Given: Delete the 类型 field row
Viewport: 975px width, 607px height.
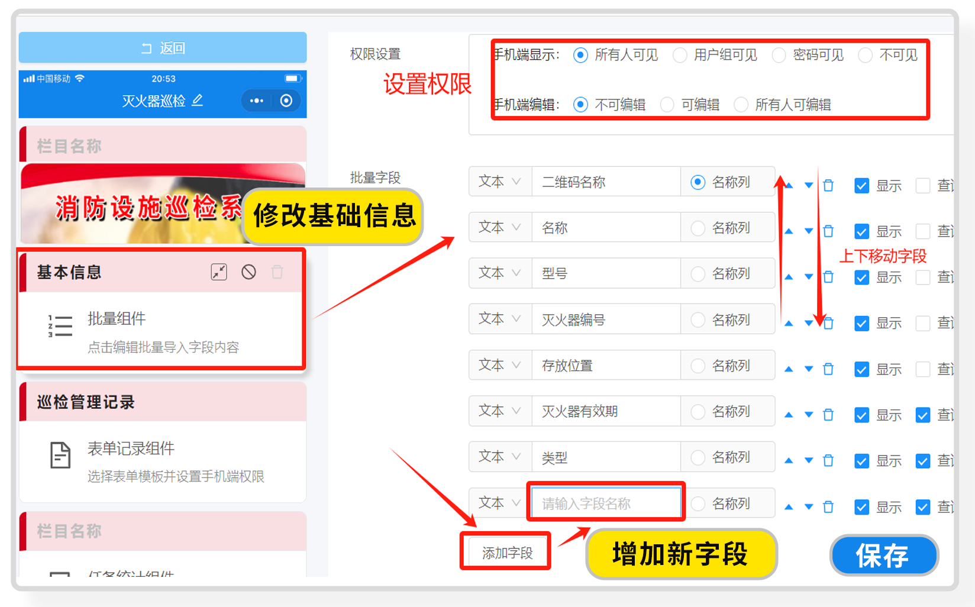Looking at the screenshot, I should coord(828,460).
